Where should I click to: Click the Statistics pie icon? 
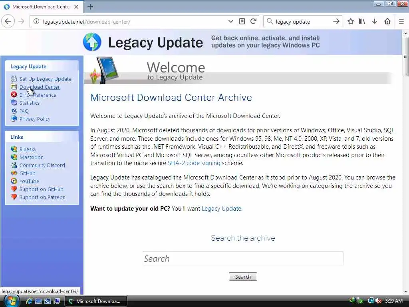click(14, 103)
